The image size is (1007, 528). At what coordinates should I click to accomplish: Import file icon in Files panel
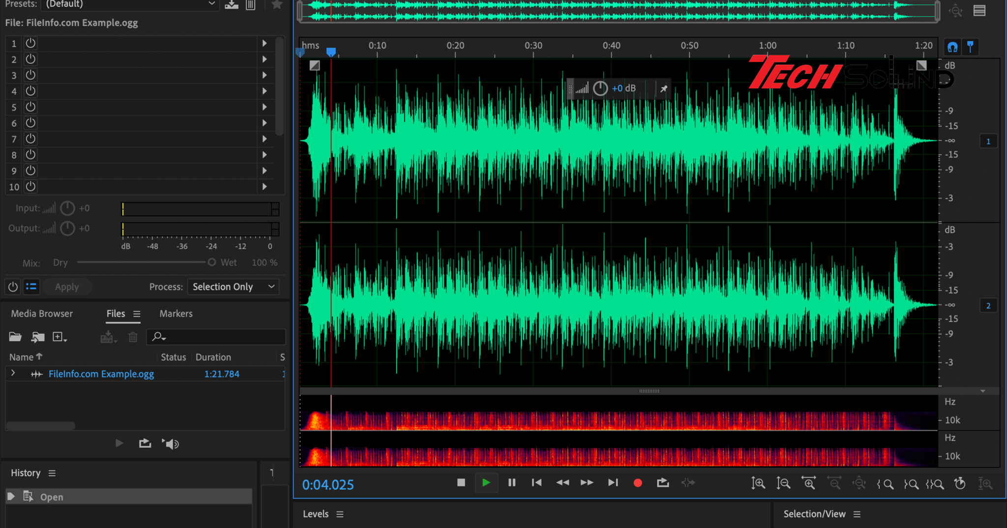(x=38, y=337)
